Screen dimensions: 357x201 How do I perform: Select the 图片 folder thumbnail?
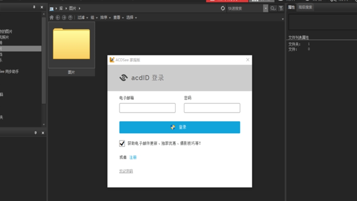[71, 48]
